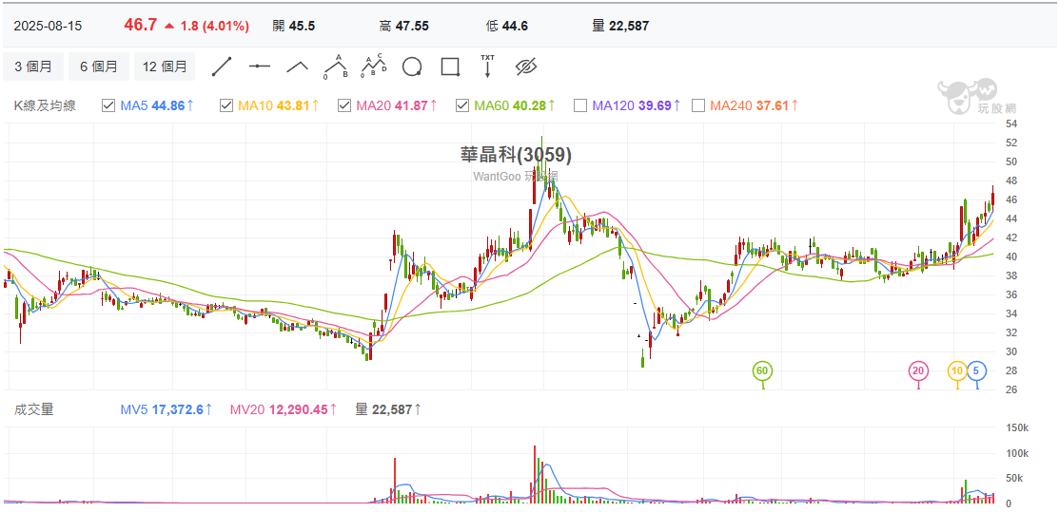Turn off the MA60 checkbox
Screen dimensions: 1059x512
point(462,105)
